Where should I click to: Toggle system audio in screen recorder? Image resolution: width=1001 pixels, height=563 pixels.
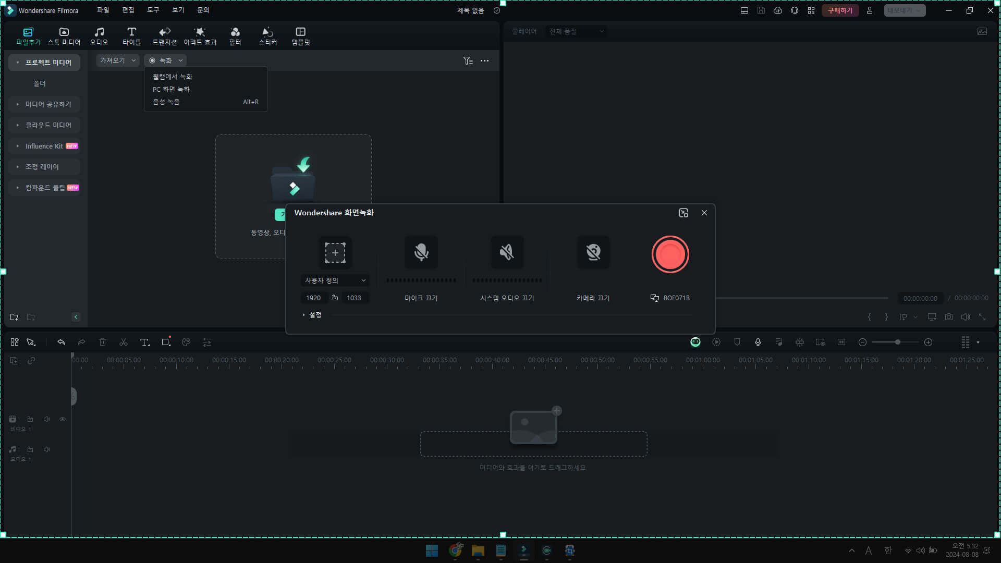point(507,253)
